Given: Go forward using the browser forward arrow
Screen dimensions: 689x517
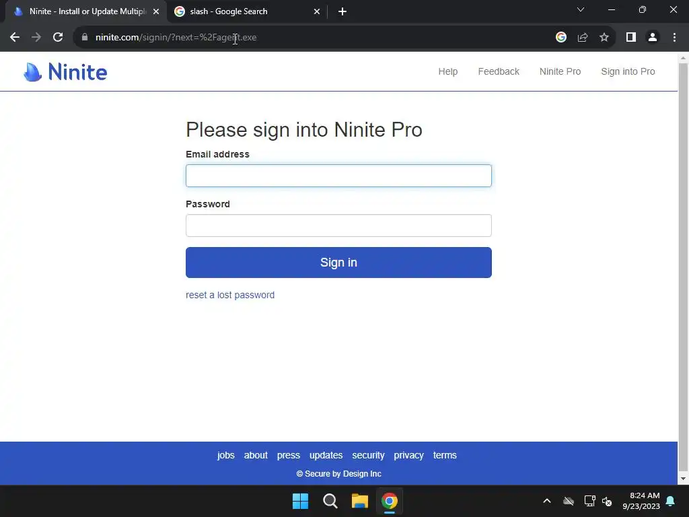Looking at the screenshot, I should 36,38.
